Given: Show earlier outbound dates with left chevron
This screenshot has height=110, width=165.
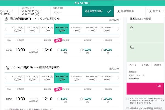Looking at the screenshot, I should pyautogui.click(x=6, y=29).
